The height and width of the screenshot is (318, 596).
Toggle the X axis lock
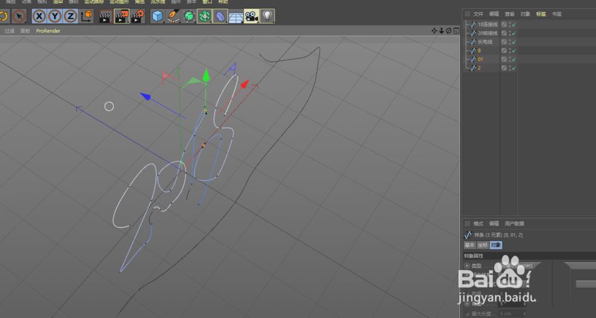coord(39,16)
